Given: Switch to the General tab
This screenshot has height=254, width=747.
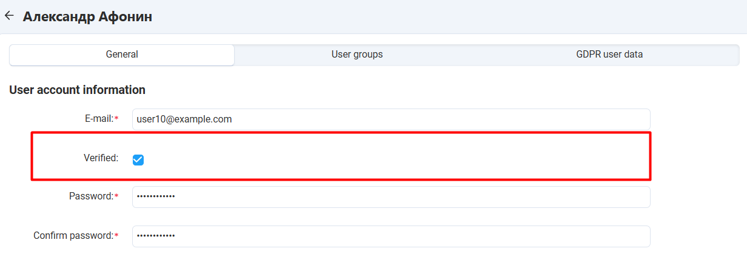Looking at the screenshot, I should coord(122,55).
